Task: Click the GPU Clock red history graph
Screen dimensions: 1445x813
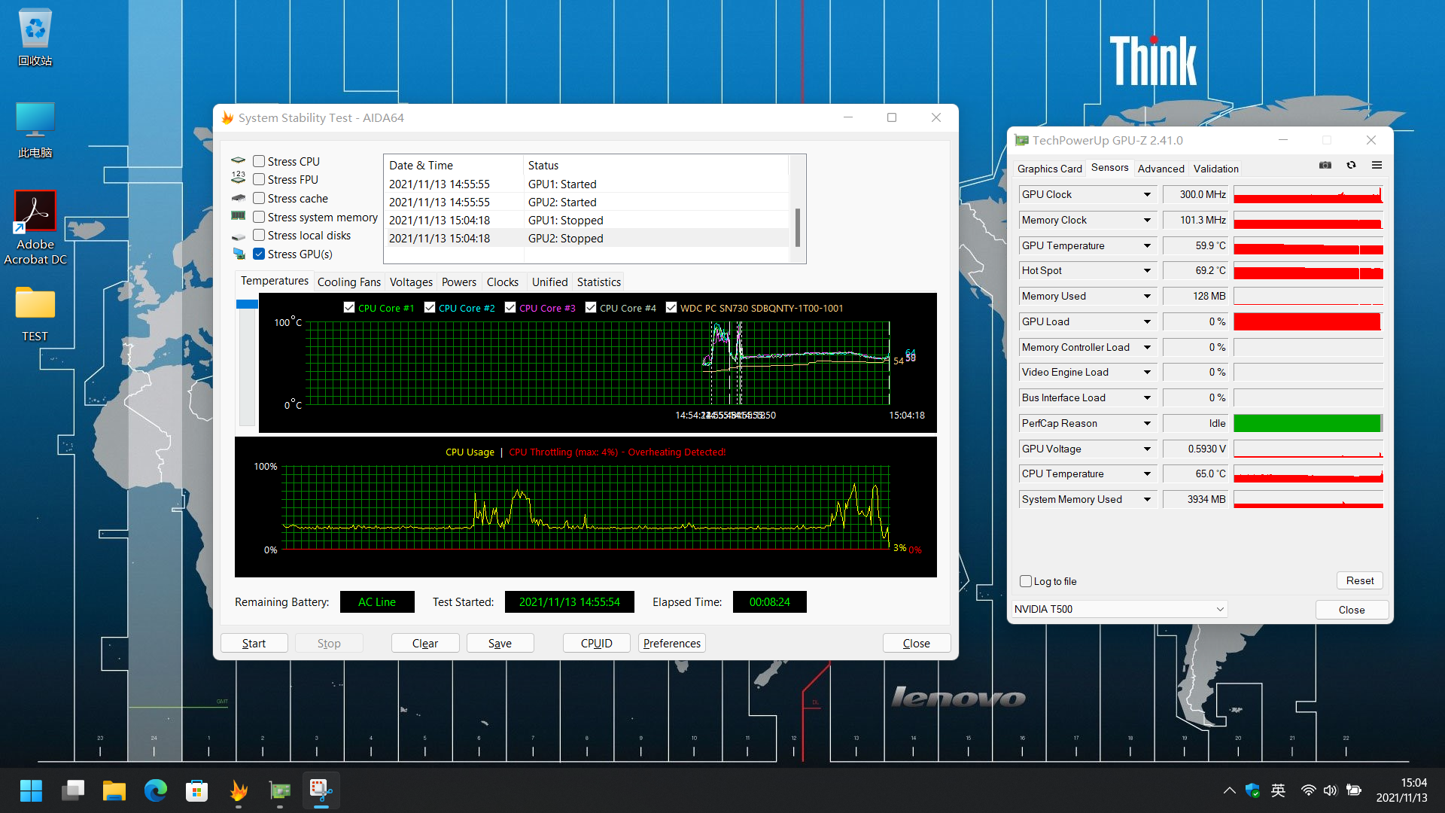Action: [1308, 194]
